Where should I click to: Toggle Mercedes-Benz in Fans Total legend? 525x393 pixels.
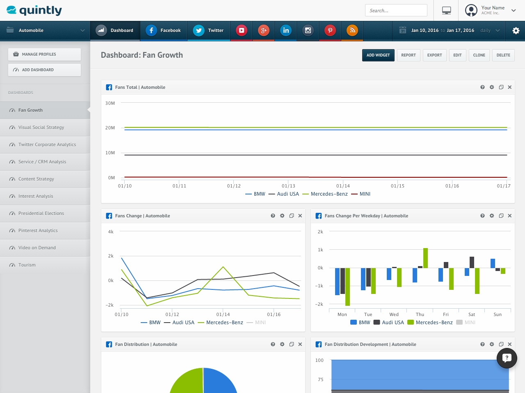coord(325,194)
